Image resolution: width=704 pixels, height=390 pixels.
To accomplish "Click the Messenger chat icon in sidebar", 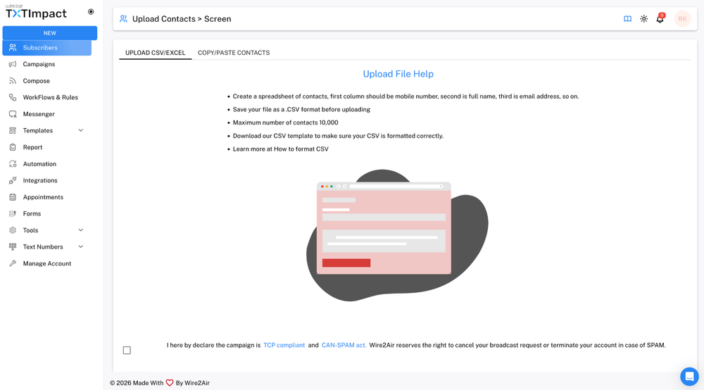I will [13, 114].
